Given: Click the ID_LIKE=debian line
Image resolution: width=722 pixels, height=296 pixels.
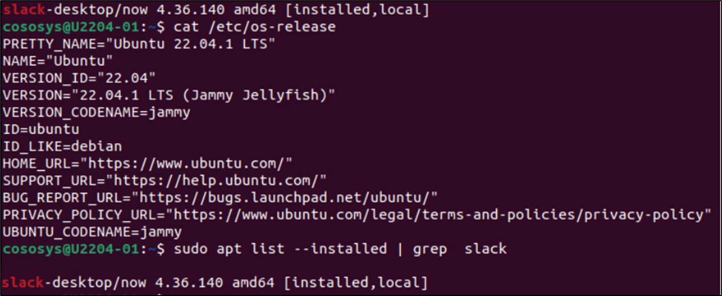Looking at the screenshot, I should 62,147.
